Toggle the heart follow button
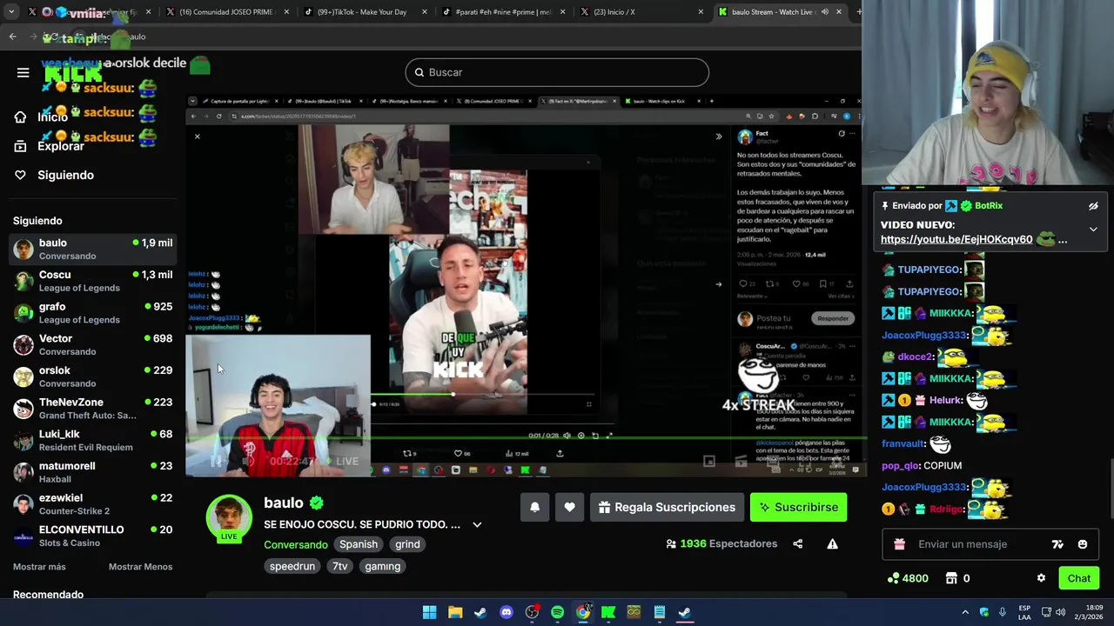Image resolution: width=1114 pixels, height=626 pixels. (569, 507)
